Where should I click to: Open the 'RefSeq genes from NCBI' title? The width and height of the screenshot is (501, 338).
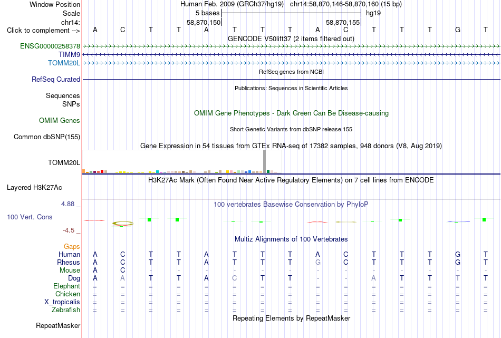tap(291, 72)
